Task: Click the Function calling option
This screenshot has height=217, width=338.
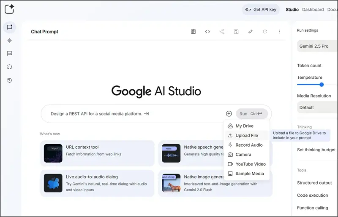Action: [312, 208]
